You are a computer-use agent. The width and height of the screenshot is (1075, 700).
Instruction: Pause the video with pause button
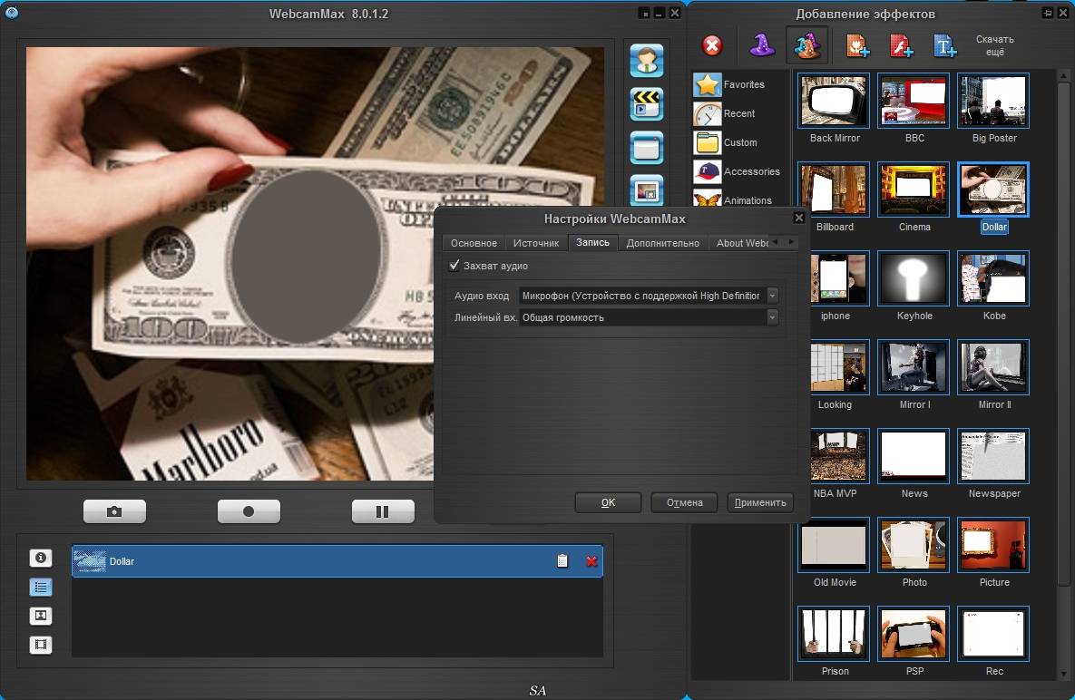(383, 511)
